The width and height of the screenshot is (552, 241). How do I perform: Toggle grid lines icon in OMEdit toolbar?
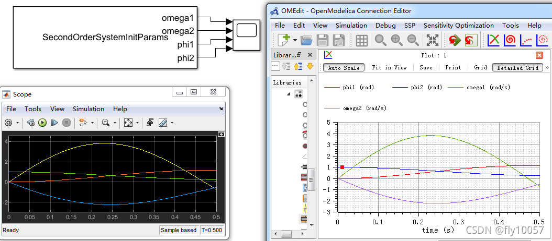361,40
